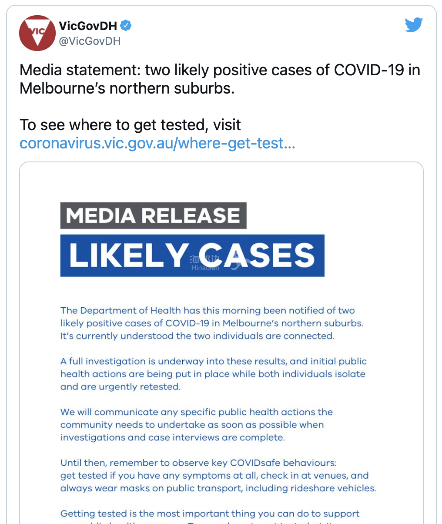Click the line 'and are urgently retested.'
Image resolution: width=442 pixels, height=524 pixels.
(120, 386)
